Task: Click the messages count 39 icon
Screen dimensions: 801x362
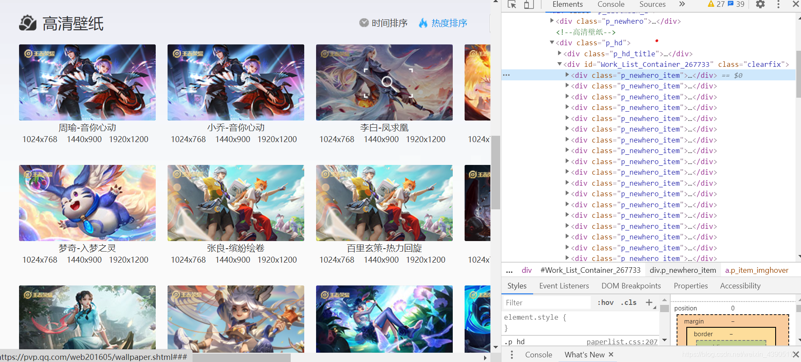Action: point(736,4)
